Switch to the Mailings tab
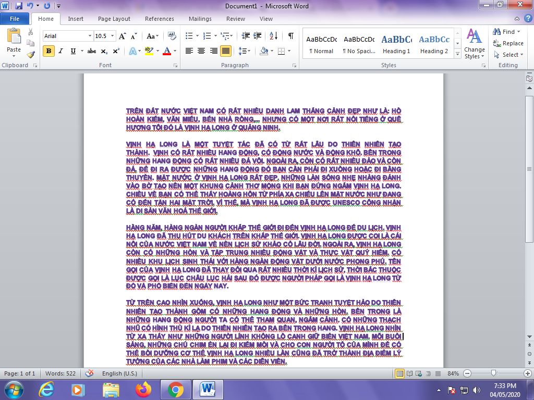This screenshot has width=534, height=400. tap(200, 19)
